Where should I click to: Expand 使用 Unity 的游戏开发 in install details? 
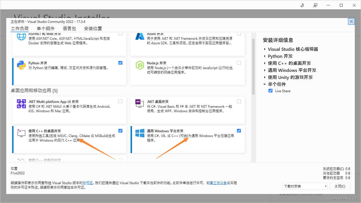coord(265,77)
